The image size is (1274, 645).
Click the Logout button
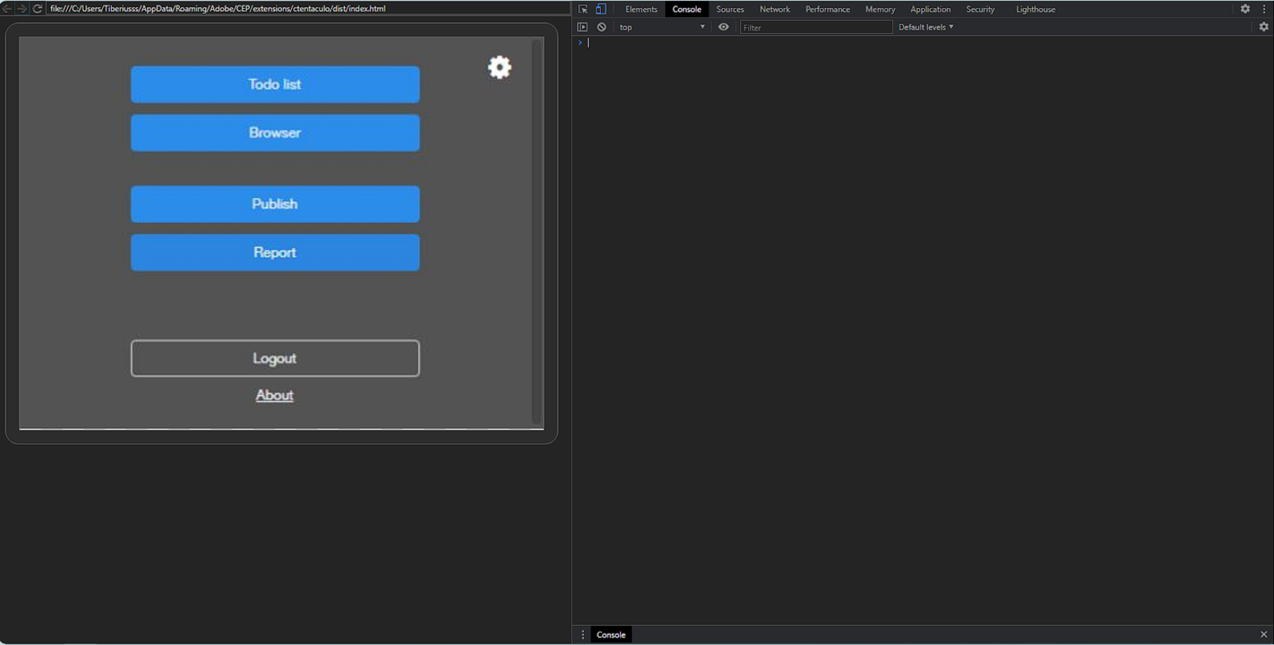point(275,358)
